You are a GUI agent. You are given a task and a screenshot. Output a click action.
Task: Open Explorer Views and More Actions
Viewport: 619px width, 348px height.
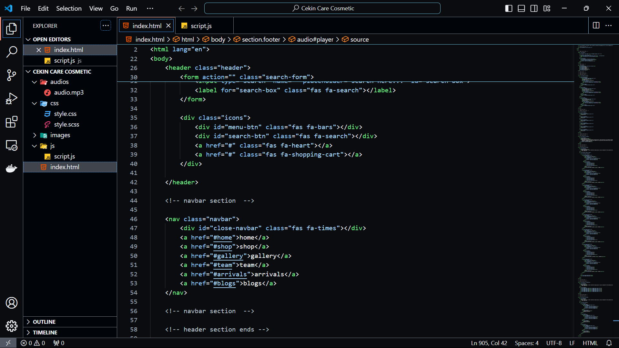106,26
